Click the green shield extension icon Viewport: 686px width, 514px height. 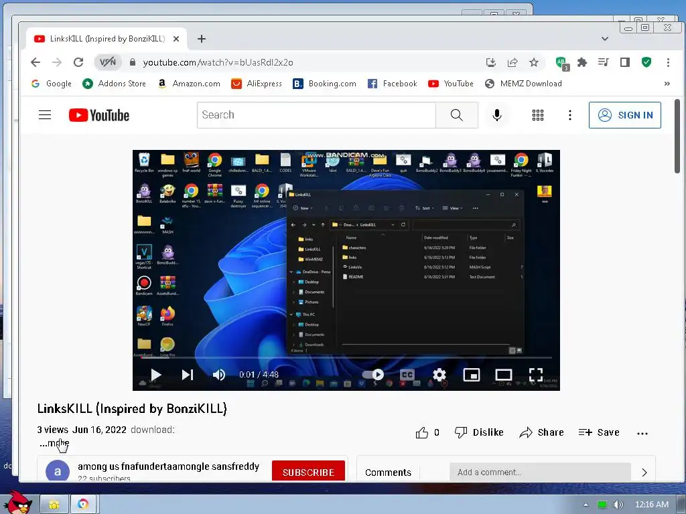[646, 62]
